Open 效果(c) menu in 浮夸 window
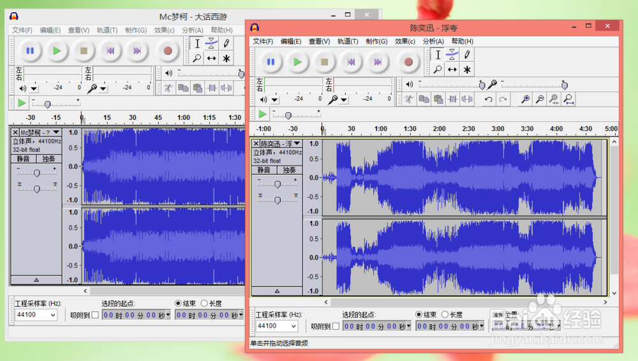Image resolution: width=638 pixels, height=361 pixels. (405, 41)
